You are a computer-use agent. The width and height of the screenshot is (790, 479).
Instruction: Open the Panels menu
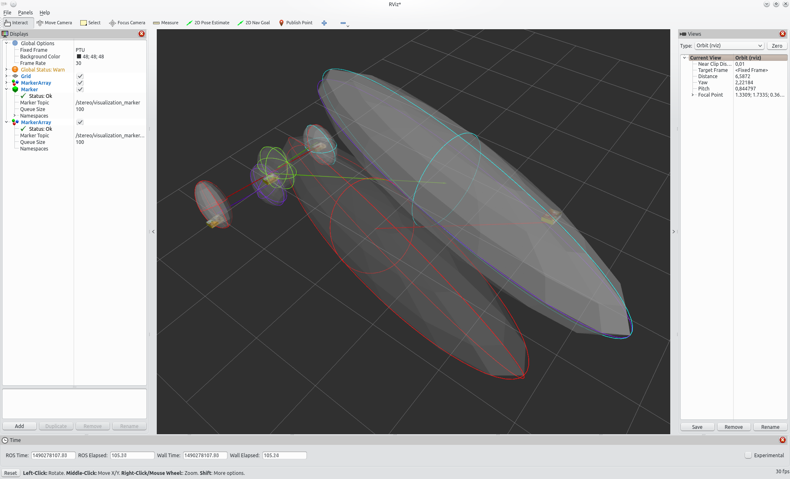(x=25, y=13)
